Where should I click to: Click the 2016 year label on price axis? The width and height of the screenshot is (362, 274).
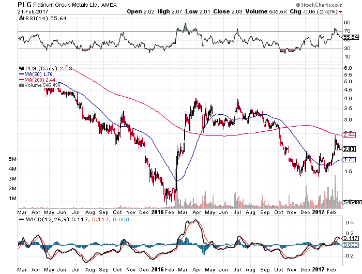(157, 212)
